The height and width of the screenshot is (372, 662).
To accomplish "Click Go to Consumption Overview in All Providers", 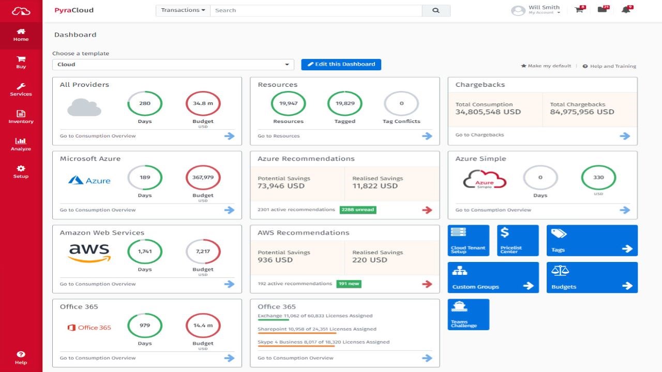I will [98, 136].
